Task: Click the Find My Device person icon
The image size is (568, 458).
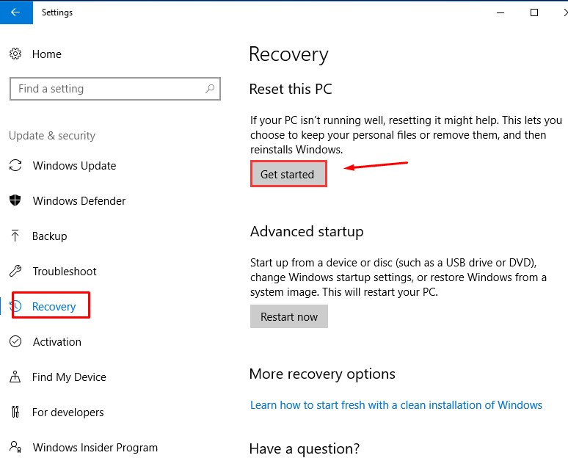Action: (15, 377)
